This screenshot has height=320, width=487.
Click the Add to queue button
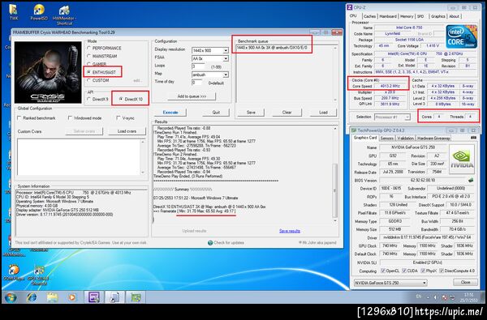coord(192,96)
